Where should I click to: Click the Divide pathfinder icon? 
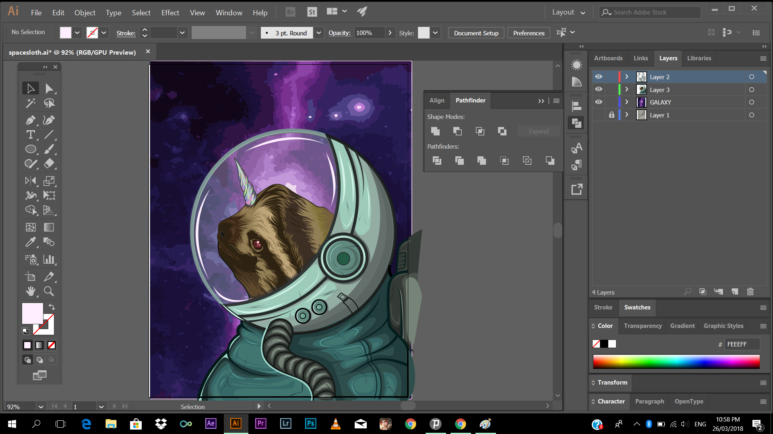[x=437, y=161]
